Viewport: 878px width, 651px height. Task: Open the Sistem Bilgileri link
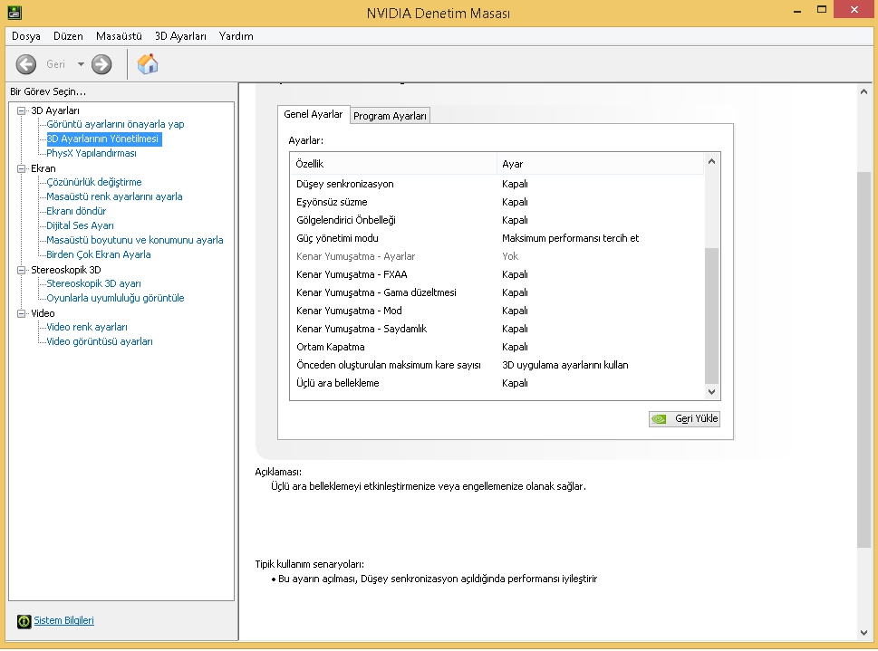coord(63,620)
